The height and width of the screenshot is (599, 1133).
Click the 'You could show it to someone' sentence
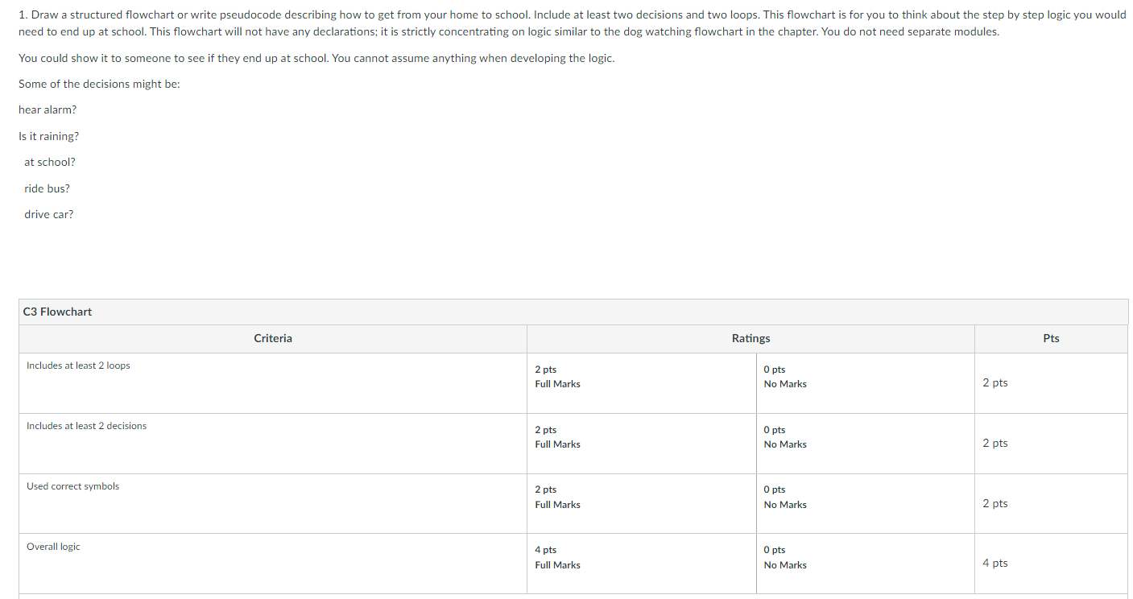pos(316,58)
